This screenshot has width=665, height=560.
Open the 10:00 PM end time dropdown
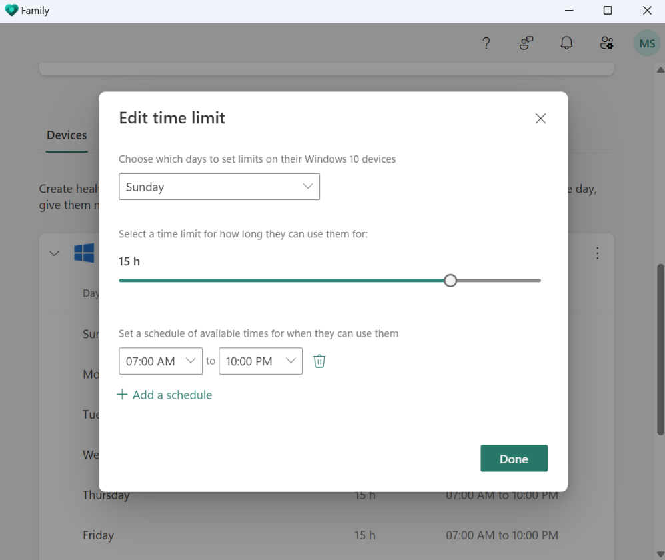pos(260,361)
